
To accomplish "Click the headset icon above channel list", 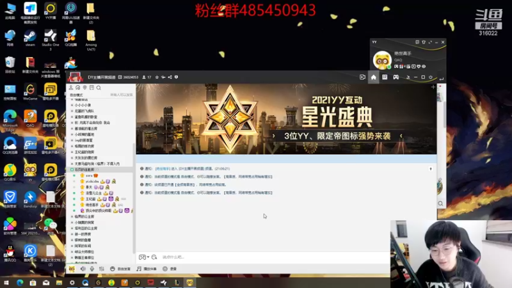I will [x=77, y=88].
